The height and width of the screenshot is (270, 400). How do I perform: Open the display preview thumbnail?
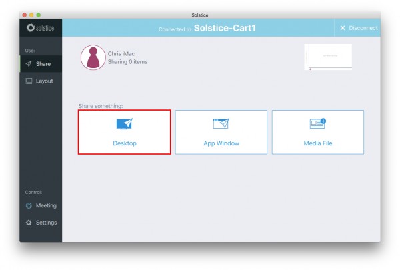point(328,57)
